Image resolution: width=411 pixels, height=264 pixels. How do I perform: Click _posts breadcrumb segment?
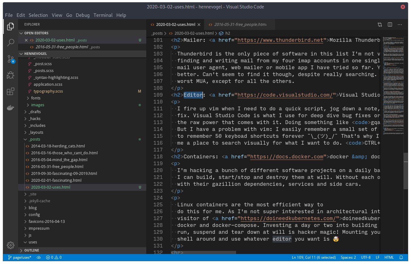pyautogui.click(x=157, y=33)
